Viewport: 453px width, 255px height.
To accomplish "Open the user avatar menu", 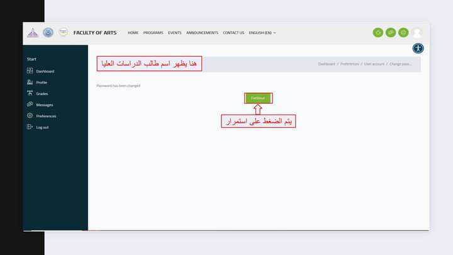I will click(x=417, y=33).
